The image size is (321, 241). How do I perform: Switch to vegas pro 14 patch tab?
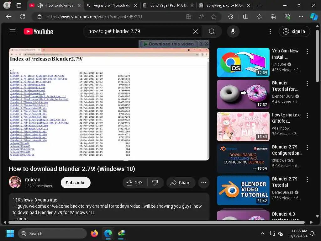pos(112,5)
